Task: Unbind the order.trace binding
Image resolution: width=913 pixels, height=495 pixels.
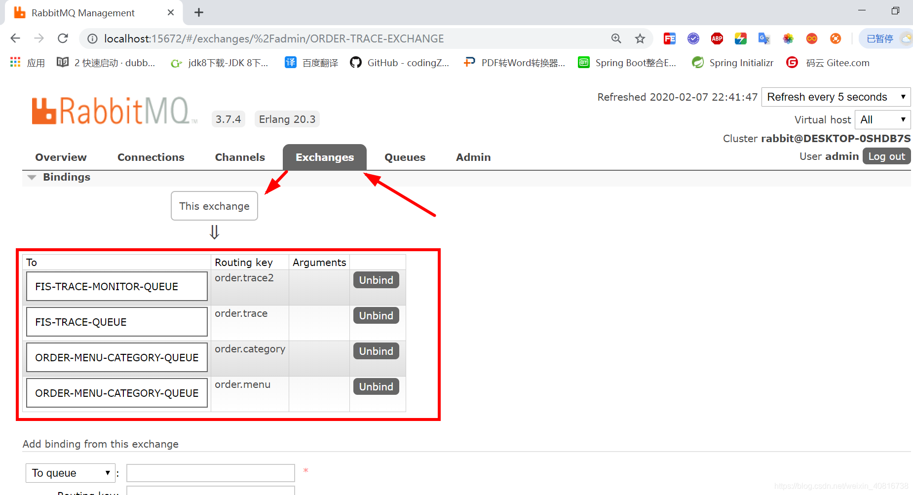Action: (376, 315)
